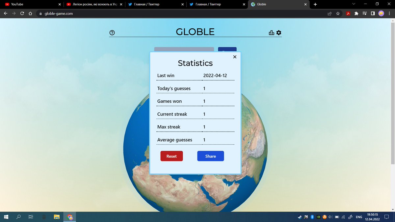Viewport: 395px width, 222px height.
Task: Open the tab search dropdown chevron
Action: 354,4
